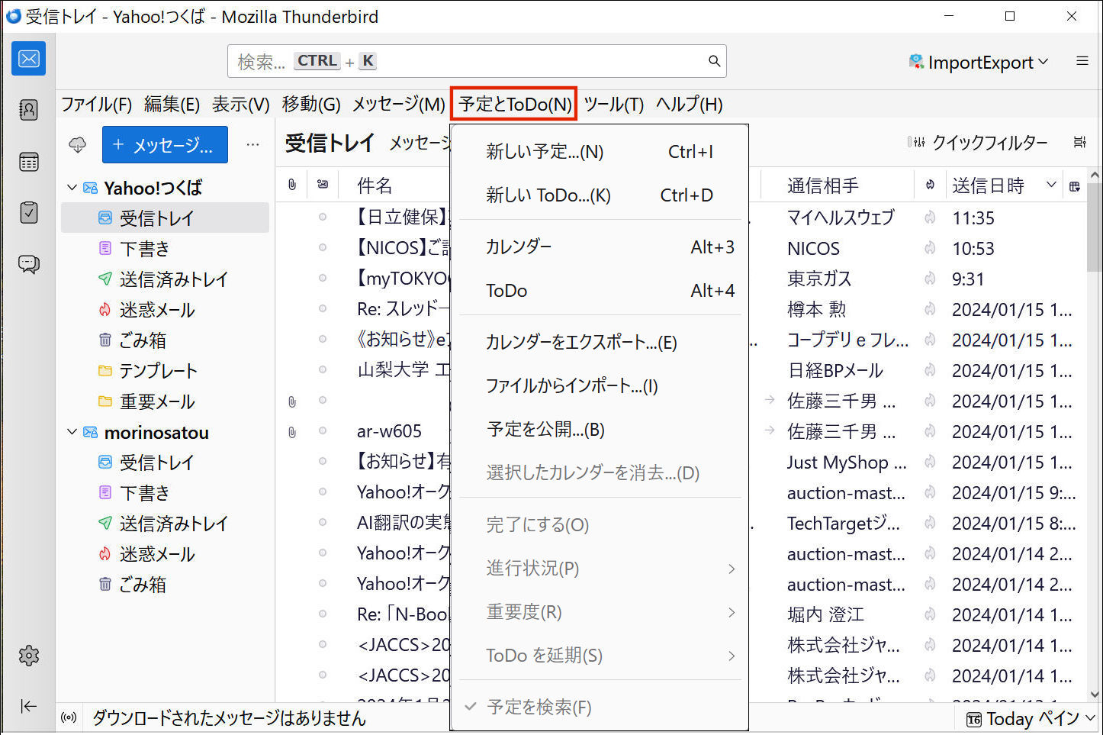The height and width of the screenshot is (735, 1103).
Task: Open the Address Book from the sidebar
Action: click(28, 110)
